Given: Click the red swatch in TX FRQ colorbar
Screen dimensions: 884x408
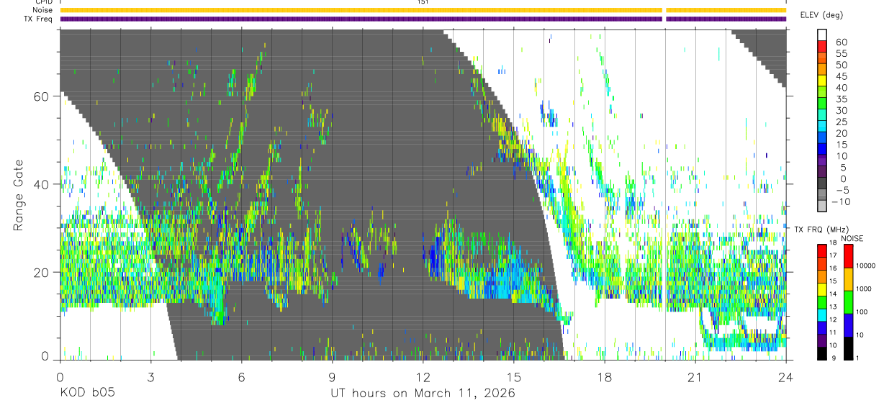Looking at the screenshot, I should click(x=822, y=250).
